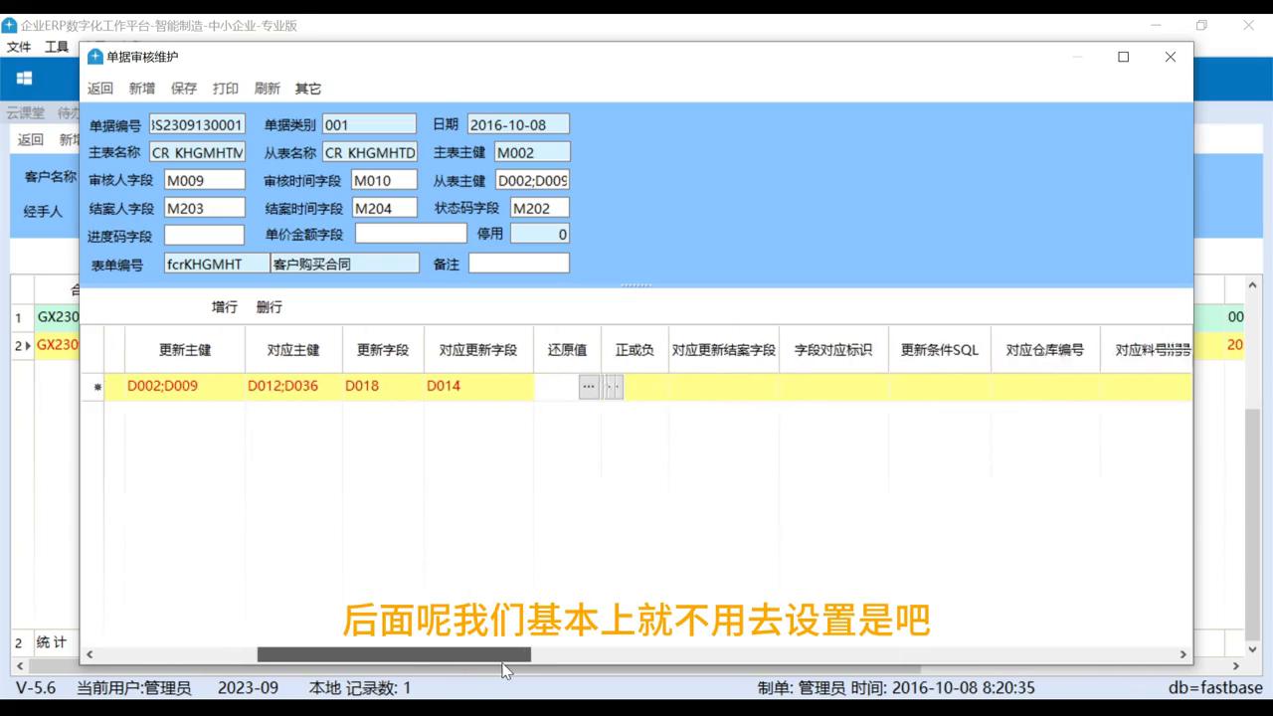Click the 备注 remarks input field
Viewport: 1273px width, 716px height.
pos(518,262)
